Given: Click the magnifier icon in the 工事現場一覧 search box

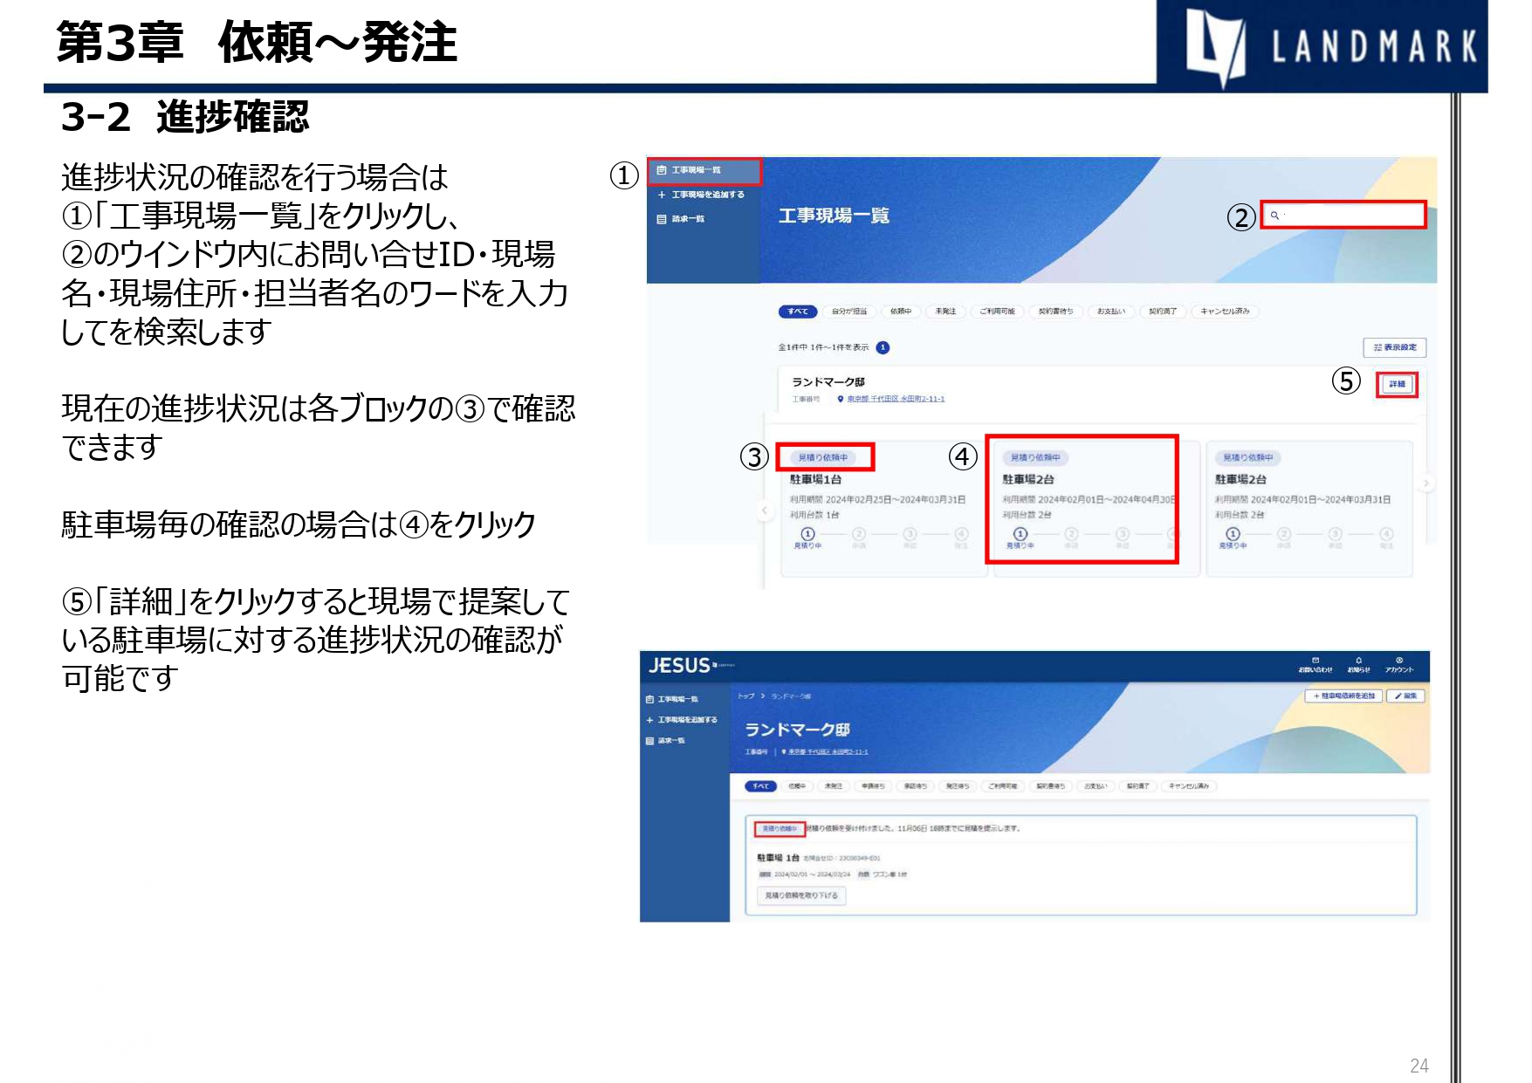Looking at the screenshot, I should click(1274, 215).
